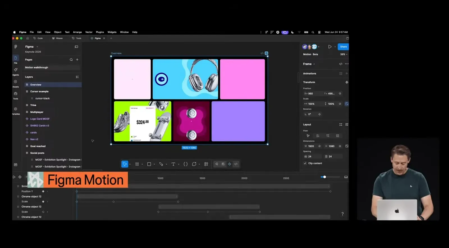The image size is (449, 248).
Task: Toggle the constrain scale proportions button
Action: pos(347,104)
